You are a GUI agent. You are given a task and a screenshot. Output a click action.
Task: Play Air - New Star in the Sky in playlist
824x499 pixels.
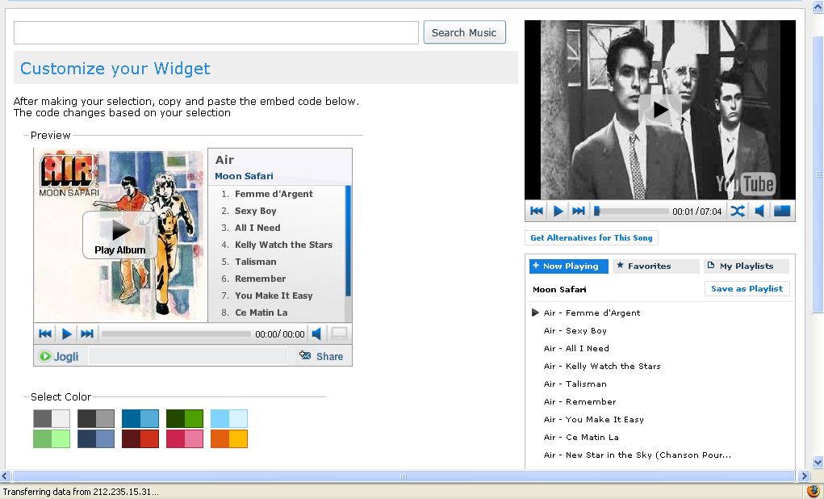(x=638, y=455)
